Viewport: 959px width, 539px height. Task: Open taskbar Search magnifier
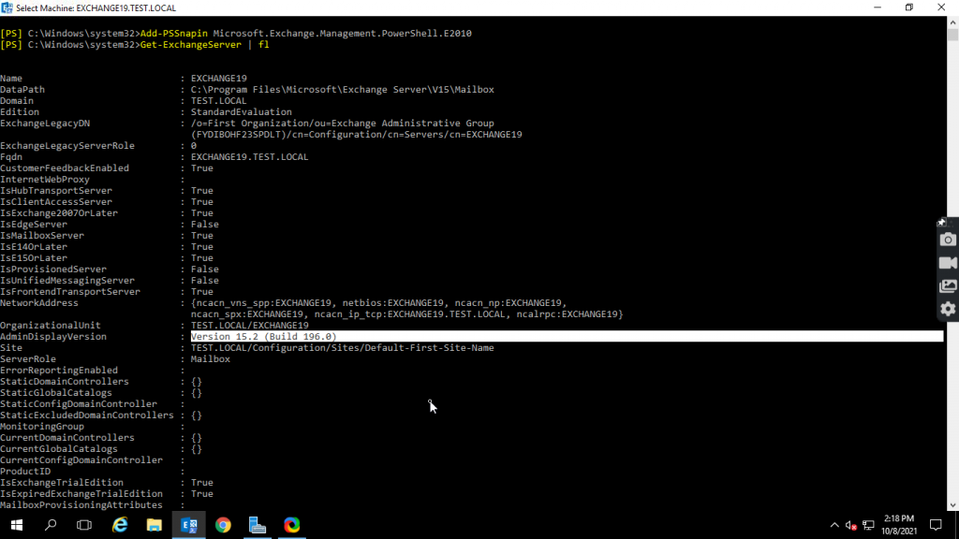(51, 525)
